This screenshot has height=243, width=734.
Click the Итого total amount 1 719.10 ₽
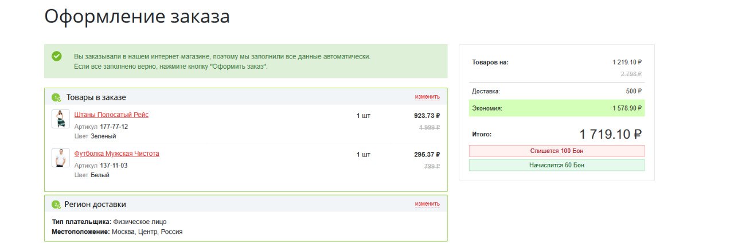(610, 134)
